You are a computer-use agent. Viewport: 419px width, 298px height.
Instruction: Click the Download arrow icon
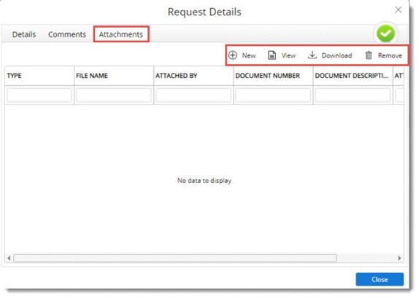coord(312,55)
